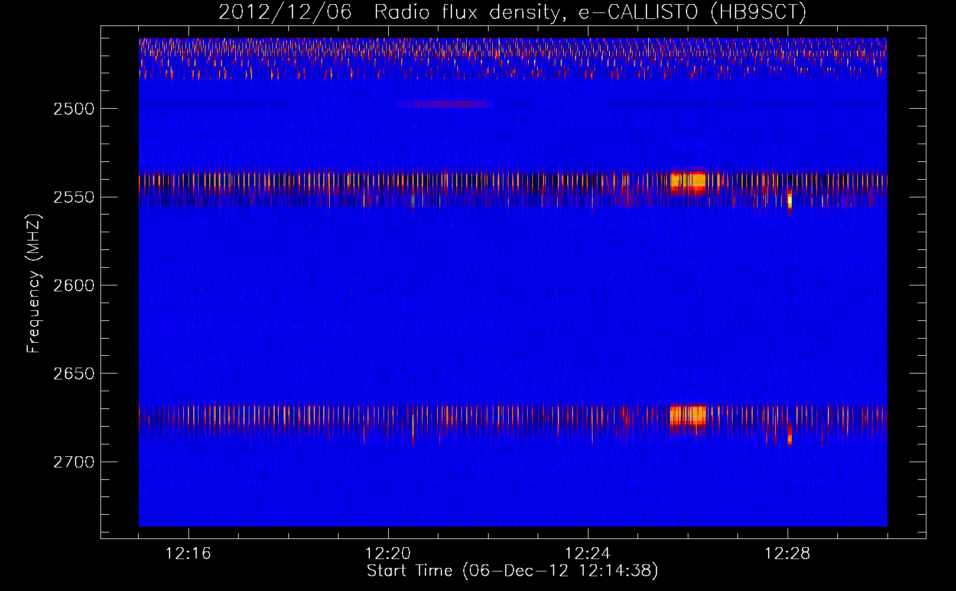Click the bright yellow burst in the 2550 MHz band
Image resolution: width=956 pixels, height=591 pixels.
coord(688,181)
